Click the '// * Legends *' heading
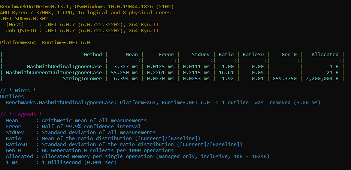Viewport: 351px width, 170px height. [x=21, y=114]
